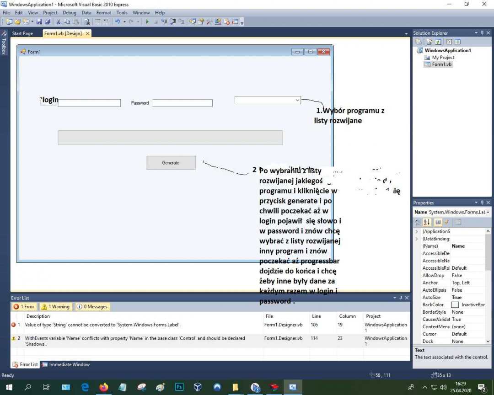Expand the (ApplicationSettings) property group
This screenshot has height=395, width=494.
click(417, 231)
